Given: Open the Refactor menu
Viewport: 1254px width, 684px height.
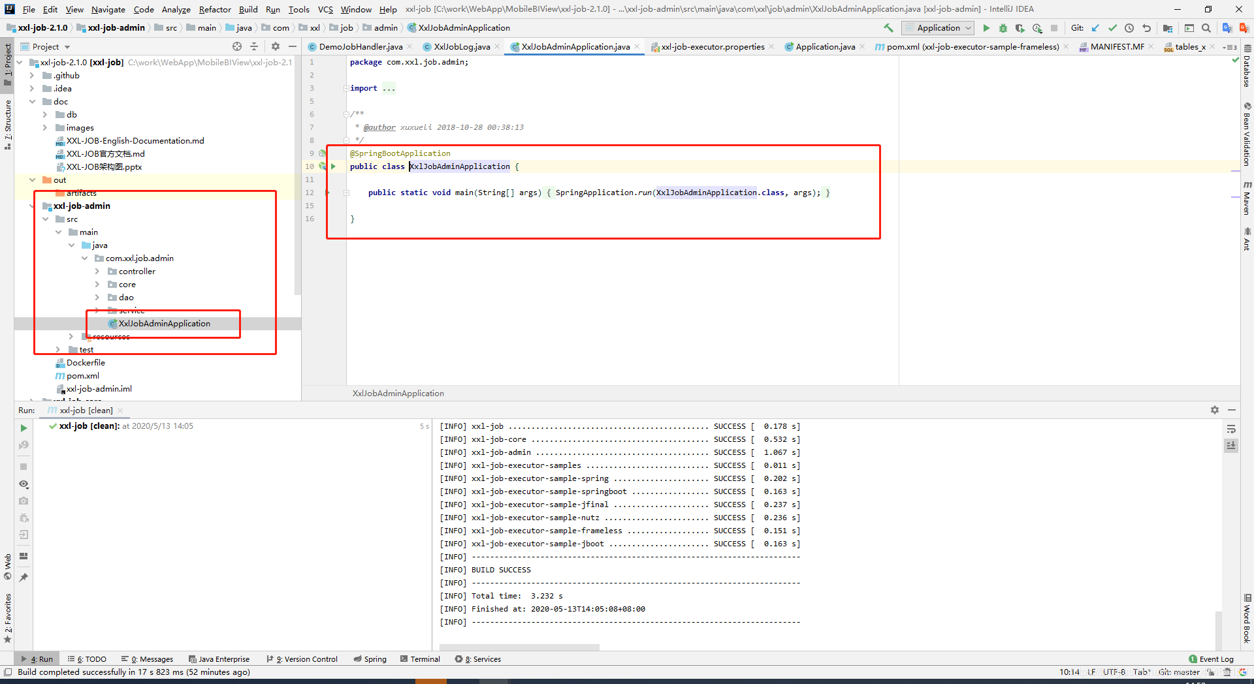Looking at the screenshot, I should tap(215, 9).
